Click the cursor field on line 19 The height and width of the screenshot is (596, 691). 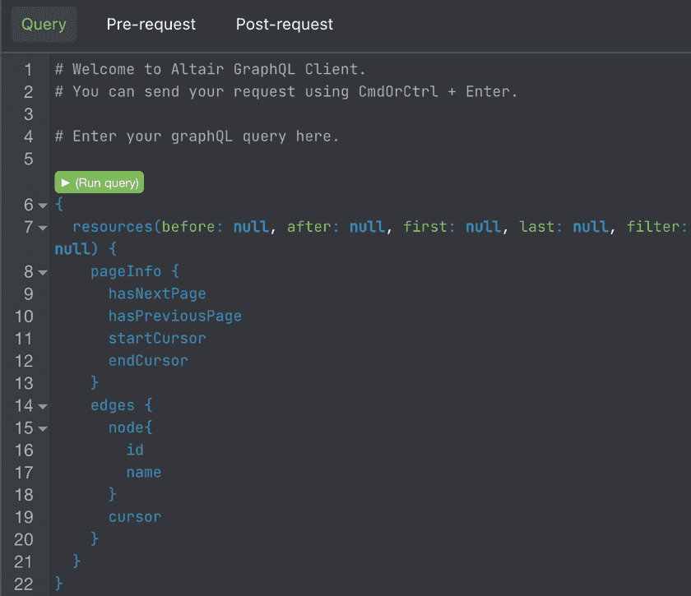point(135,517)
